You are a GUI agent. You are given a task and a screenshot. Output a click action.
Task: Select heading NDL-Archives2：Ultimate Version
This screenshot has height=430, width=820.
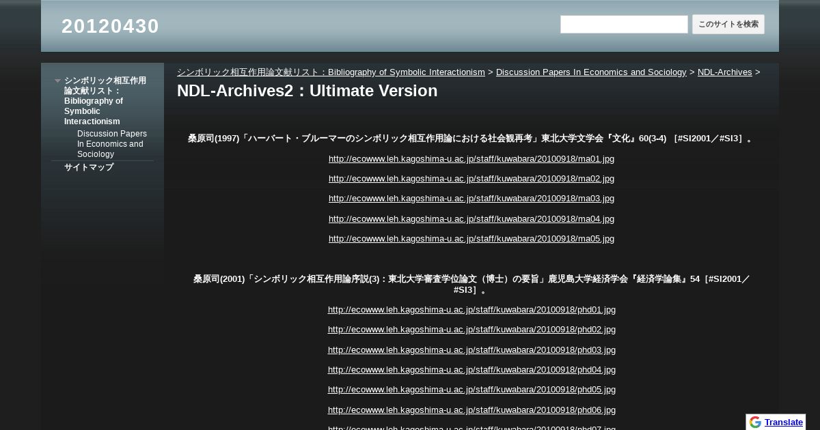click(x=307, y=91)
